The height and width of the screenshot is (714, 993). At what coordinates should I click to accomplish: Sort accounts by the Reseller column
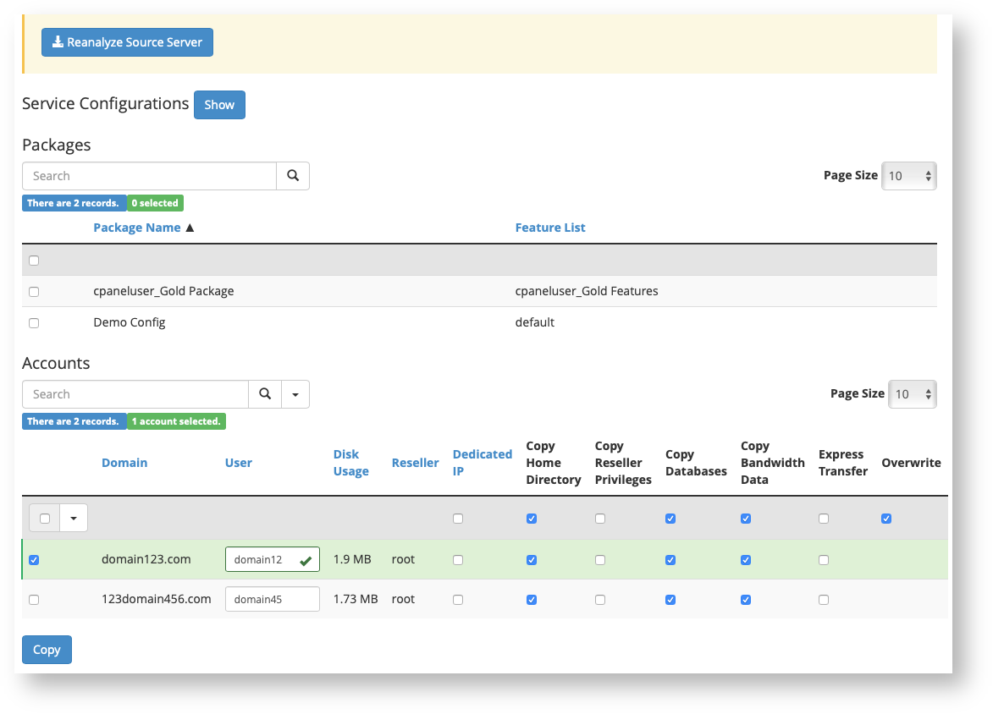pos(416,462)
